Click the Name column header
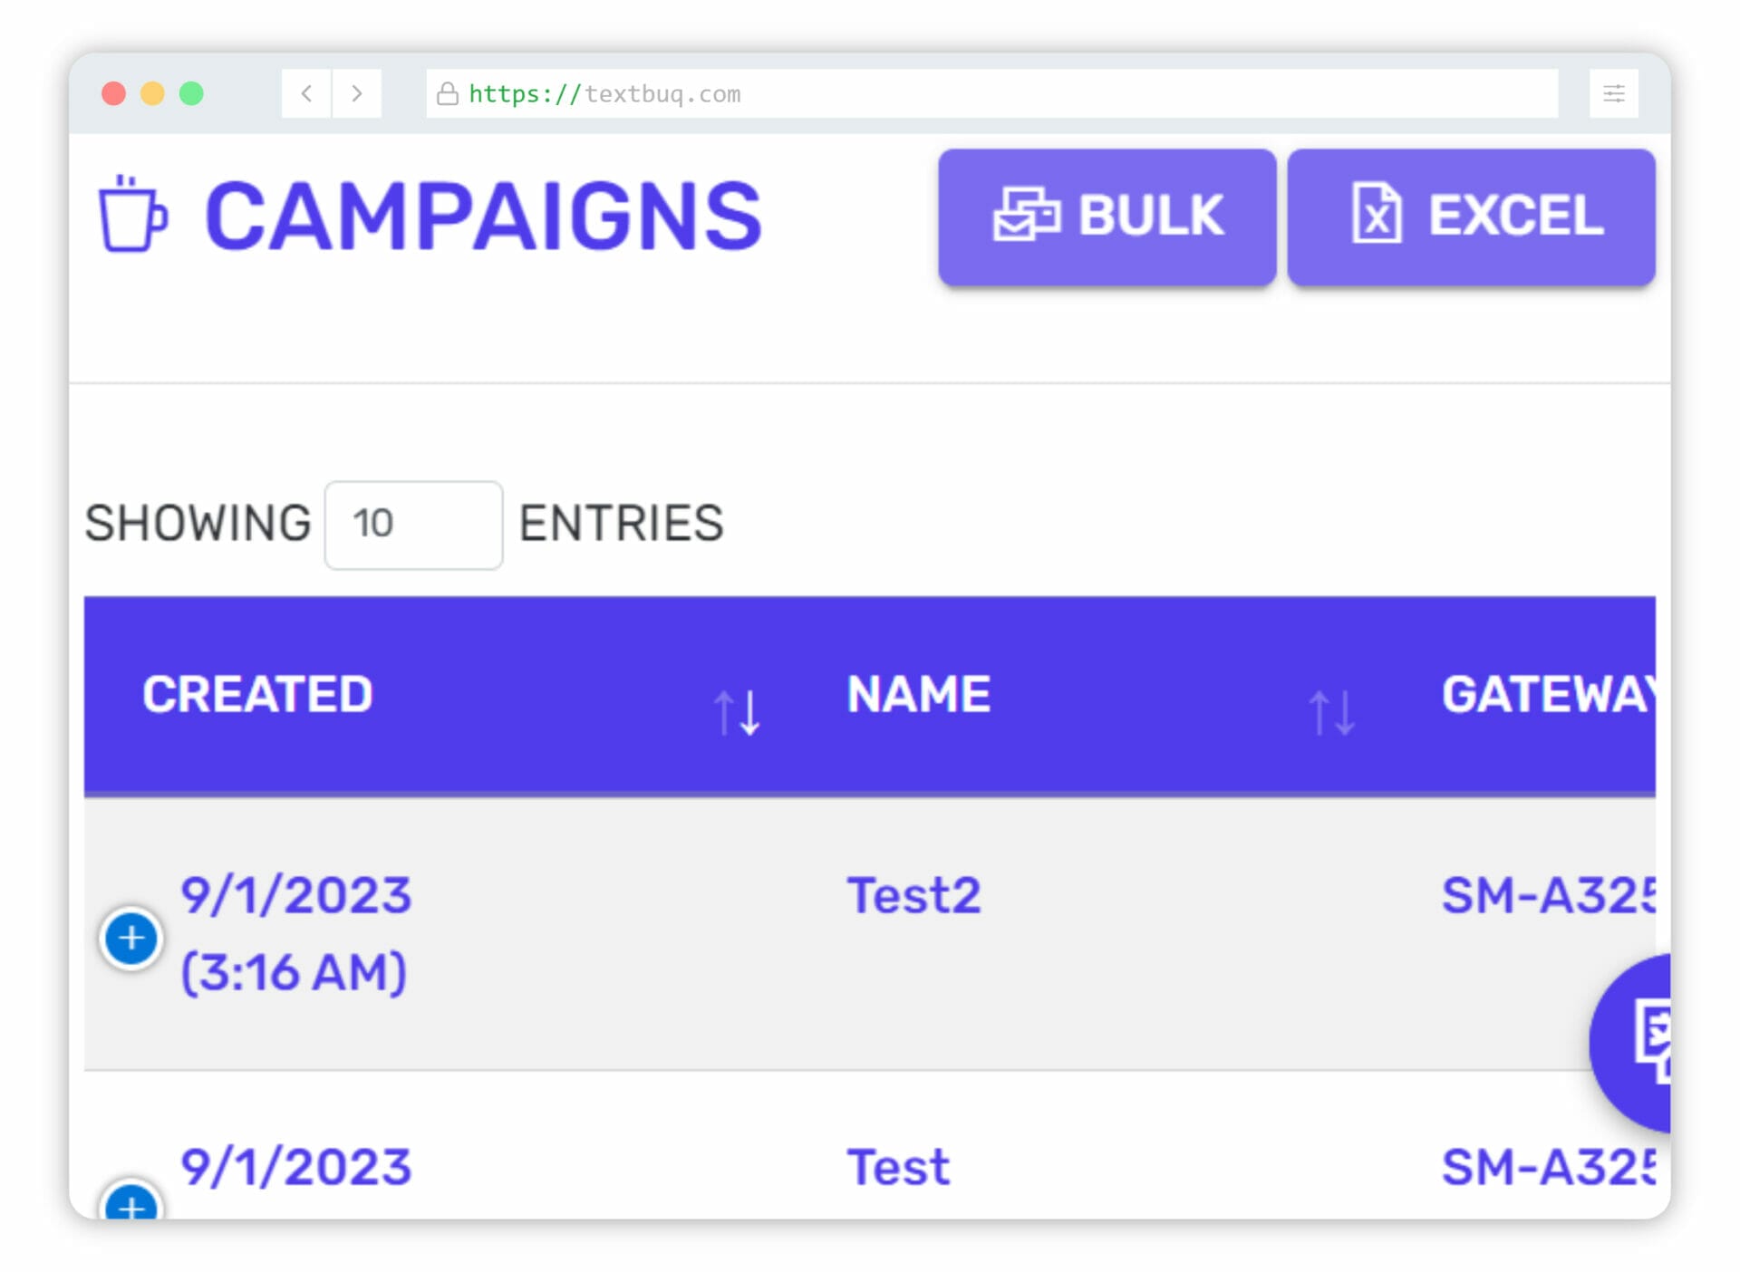 pos(918,695)
